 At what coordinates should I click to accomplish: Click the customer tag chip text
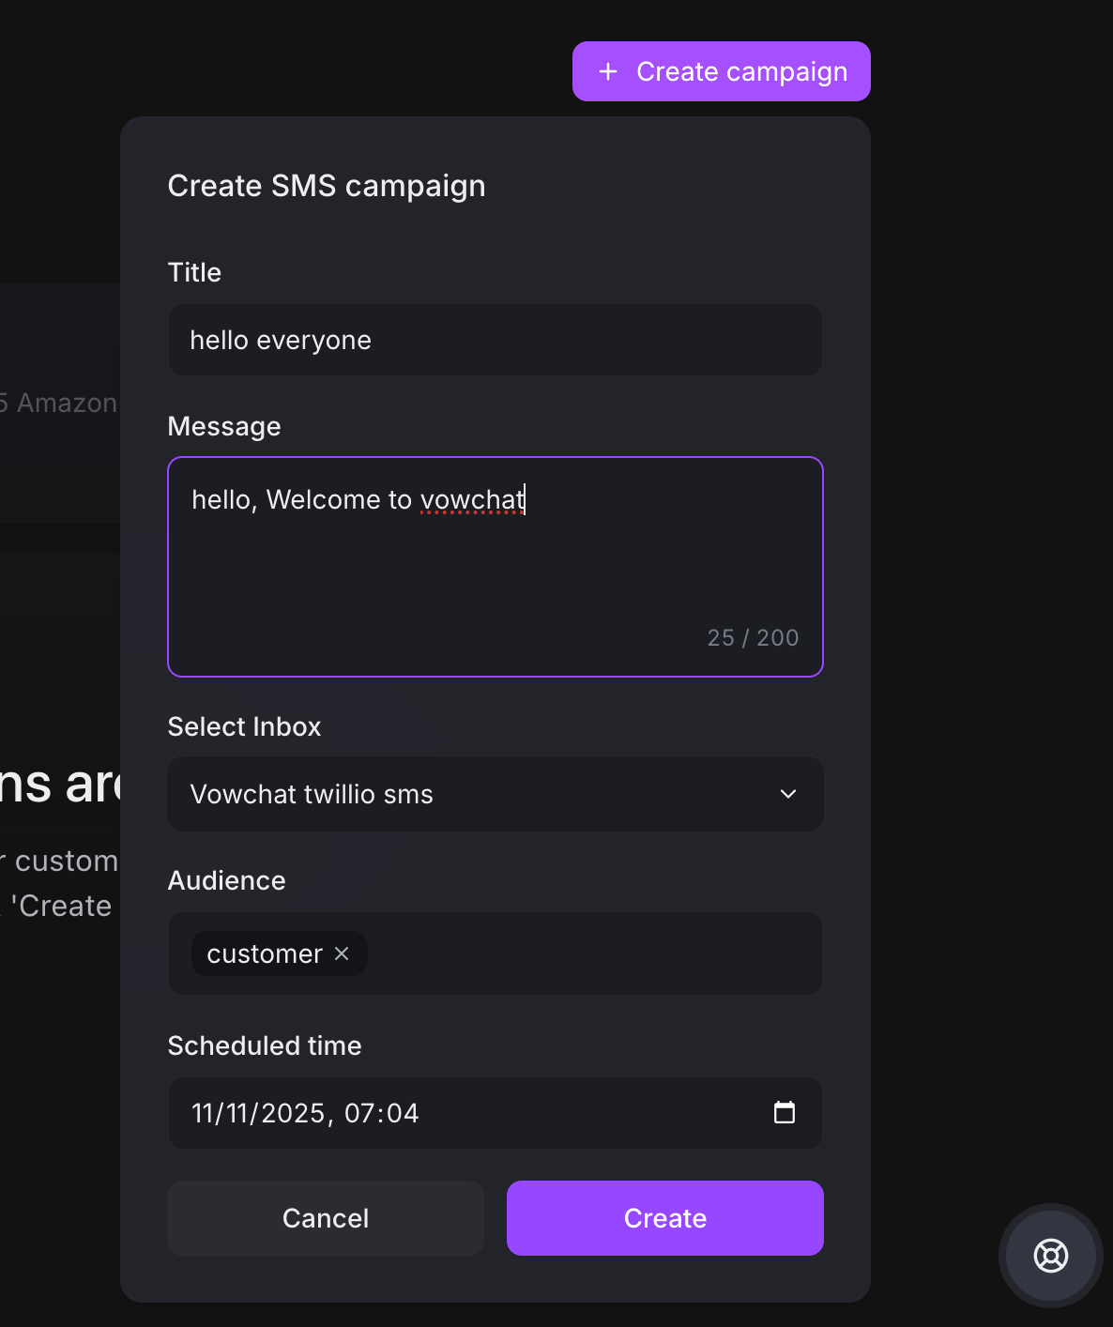[264, 953]
